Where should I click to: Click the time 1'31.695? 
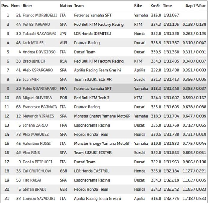pyautogui.click(x=171, y=107)
